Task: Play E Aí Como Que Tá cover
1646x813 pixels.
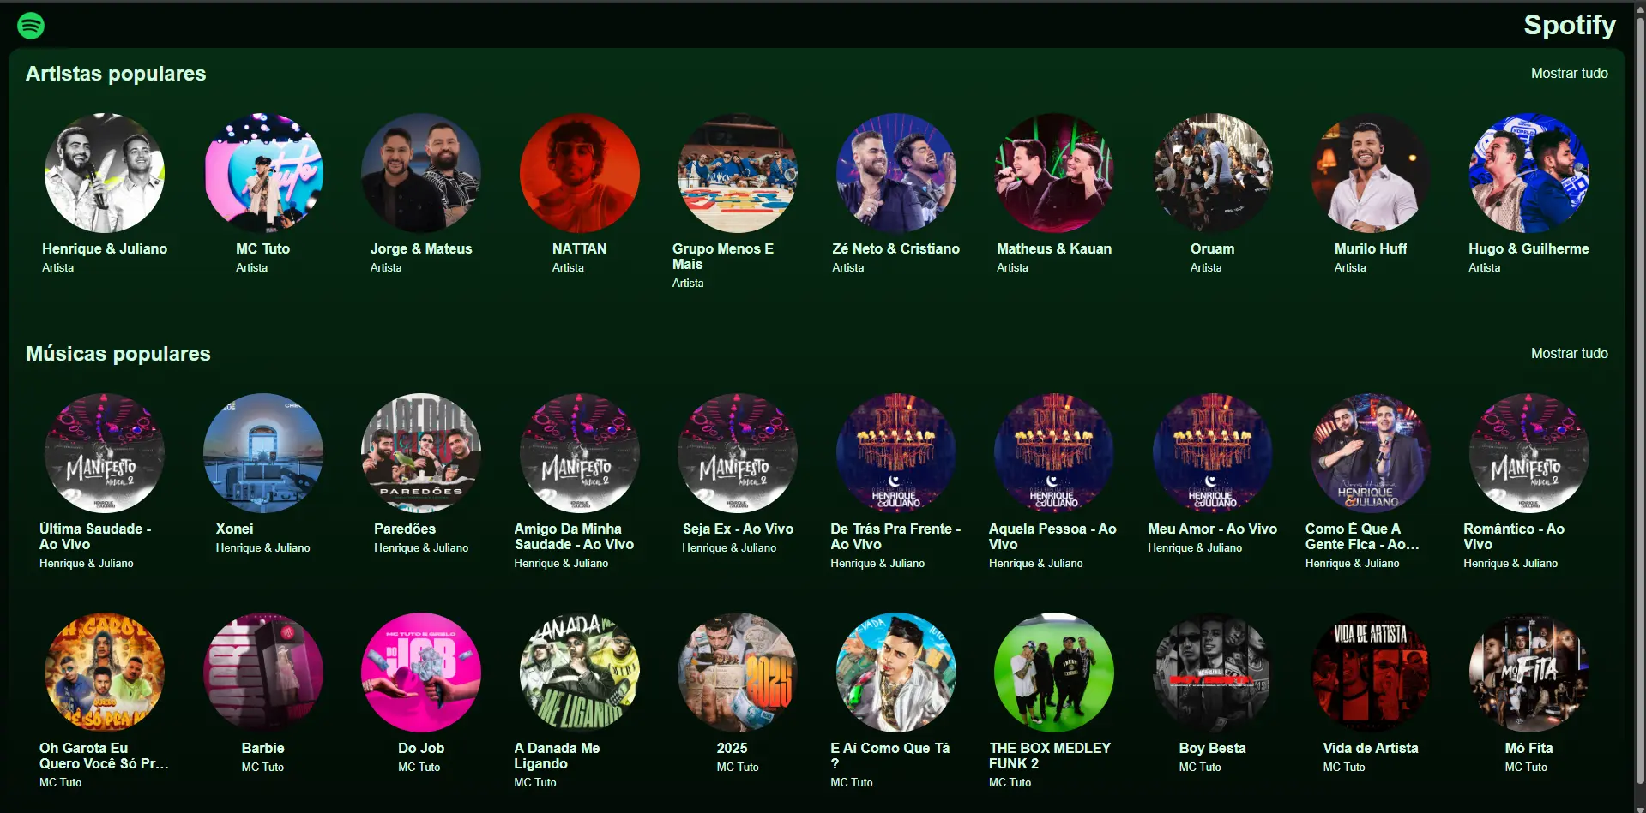Action: (896, 673)
